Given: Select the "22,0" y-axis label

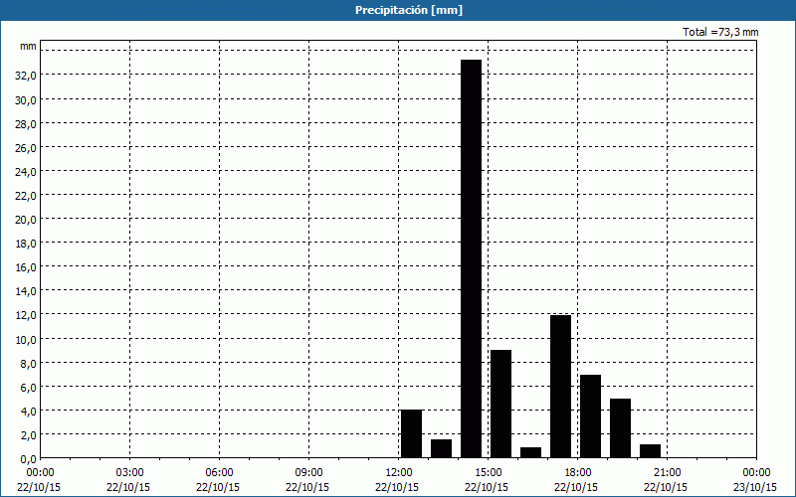Looking at the screenshot, I should click(26, 195).
